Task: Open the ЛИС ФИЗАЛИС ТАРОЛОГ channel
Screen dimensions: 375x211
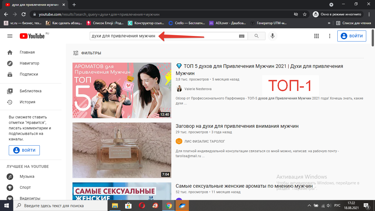Action: coord(205,141)
